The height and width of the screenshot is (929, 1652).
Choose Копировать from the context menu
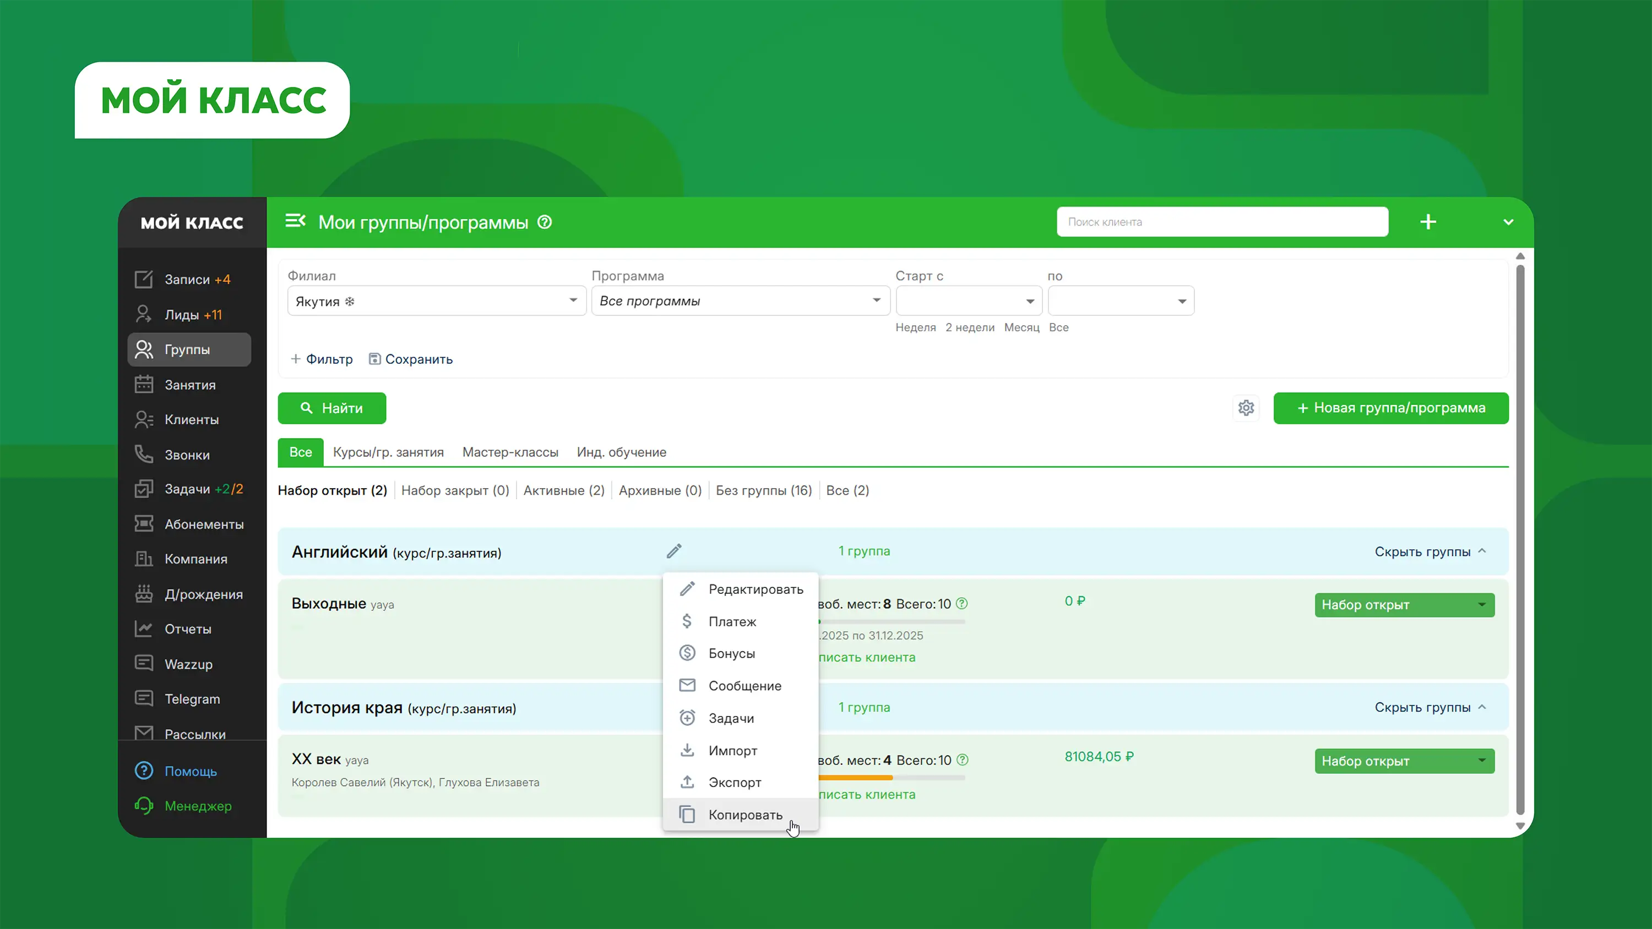coord(745,815)
